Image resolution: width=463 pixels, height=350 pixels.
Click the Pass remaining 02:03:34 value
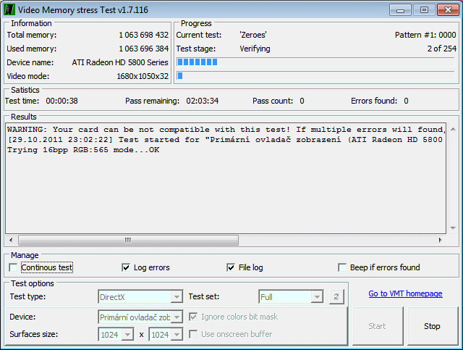point(203,101)
